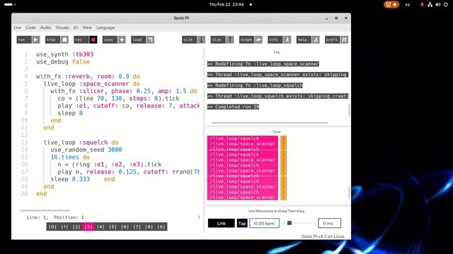
Task: Open the IO menu
Action: click(x=76, y=28)
